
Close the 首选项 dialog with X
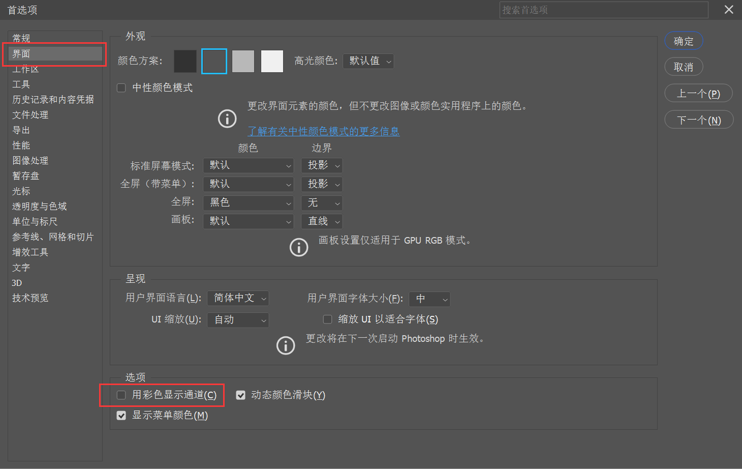(729, 10)
